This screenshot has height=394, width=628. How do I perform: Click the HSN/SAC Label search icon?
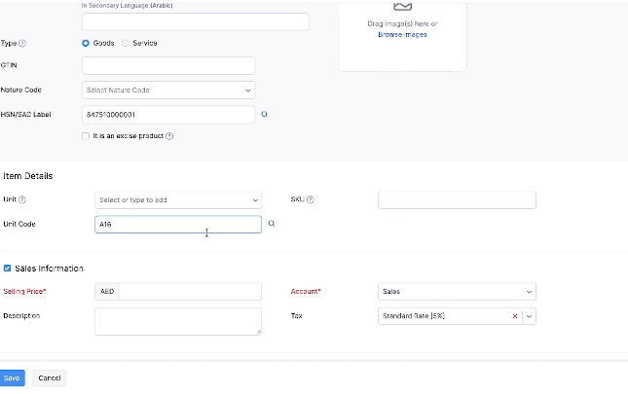[264, 115]
